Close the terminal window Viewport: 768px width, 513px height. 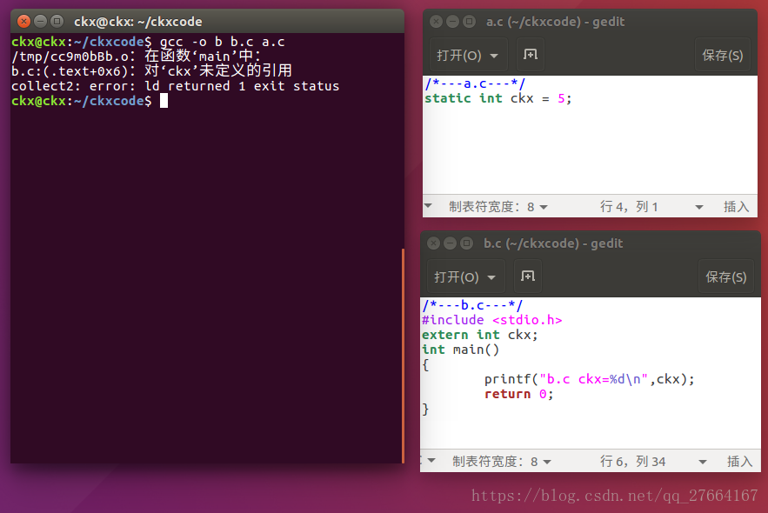pyautogui.click(x=23, y=22)
